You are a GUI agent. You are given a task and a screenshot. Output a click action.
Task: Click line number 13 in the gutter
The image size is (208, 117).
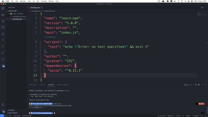(x=35, y=75)
